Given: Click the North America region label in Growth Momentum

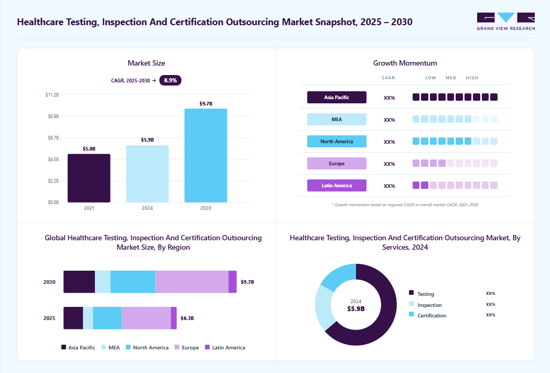Looking at the screenshot, I should 337,142.
